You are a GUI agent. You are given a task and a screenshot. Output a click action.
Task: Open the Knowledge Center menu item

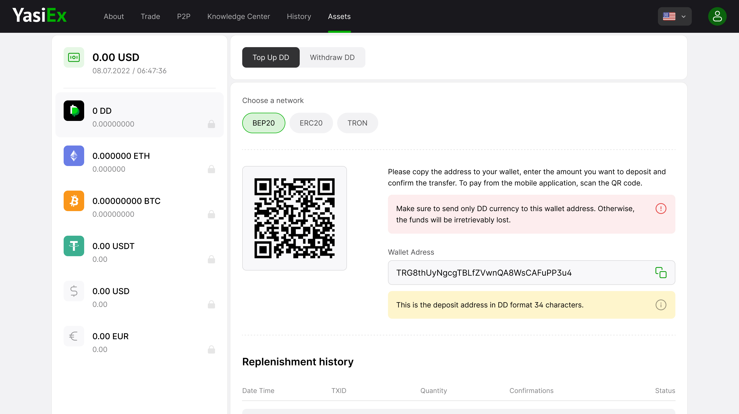point(238,16)
